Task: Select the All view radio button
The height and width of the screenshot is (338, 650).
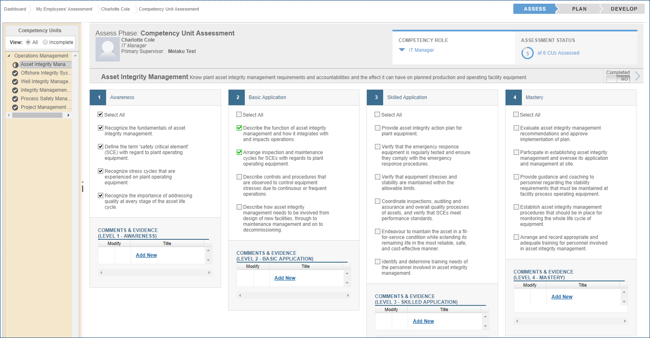Action: (28, 42)
